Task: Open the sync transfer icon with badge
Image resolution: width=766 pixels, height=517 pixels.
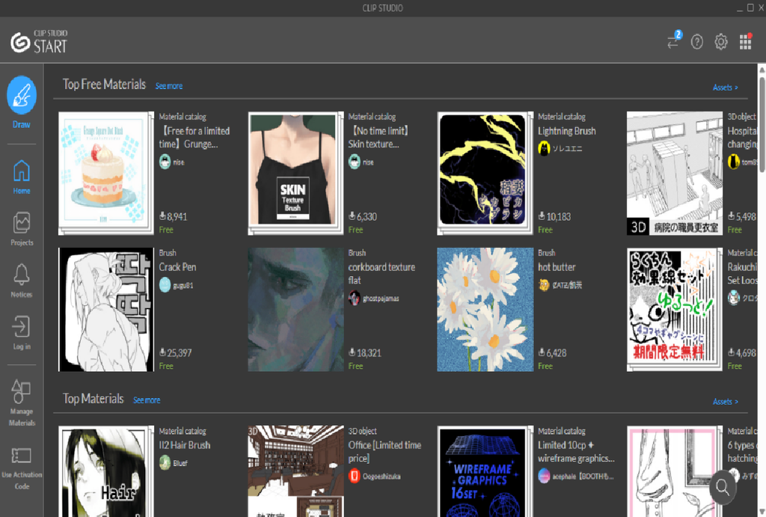Action: (674, 41)
